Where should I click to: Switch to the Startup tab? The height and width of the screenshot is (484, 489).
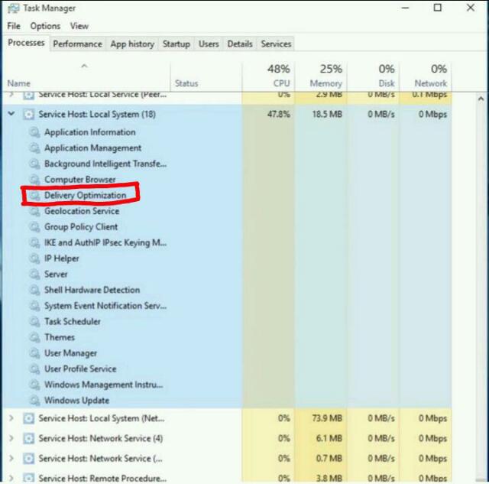pos(176,44)
